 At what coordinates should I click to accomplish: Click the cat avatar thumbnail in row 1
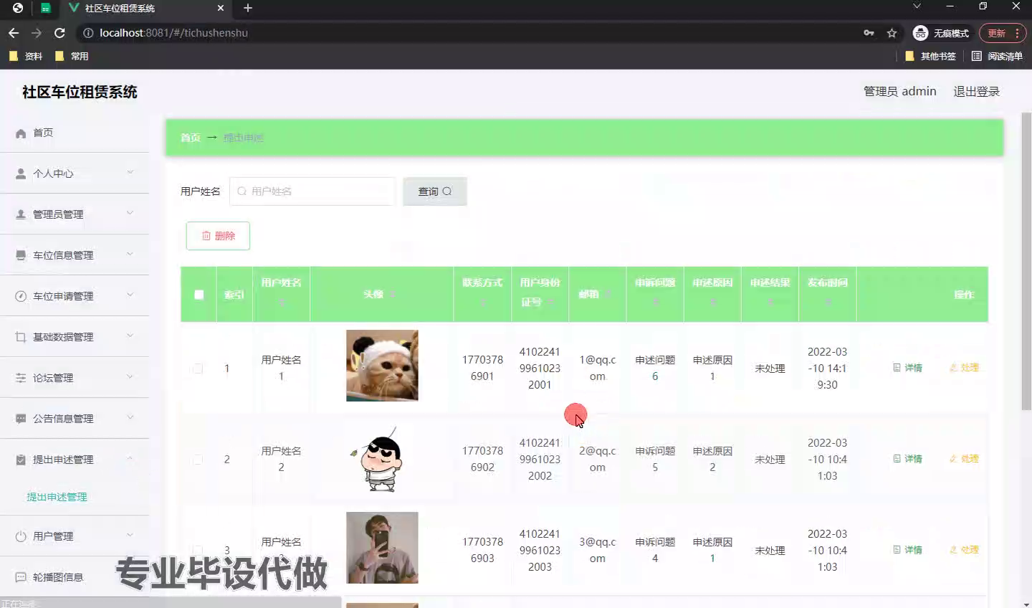tap(382, 366)
